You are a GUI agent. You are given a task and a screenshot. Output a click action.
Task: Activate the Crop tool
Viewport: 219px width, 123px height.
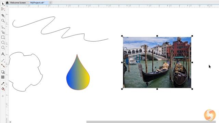click(x=3, y=15)
